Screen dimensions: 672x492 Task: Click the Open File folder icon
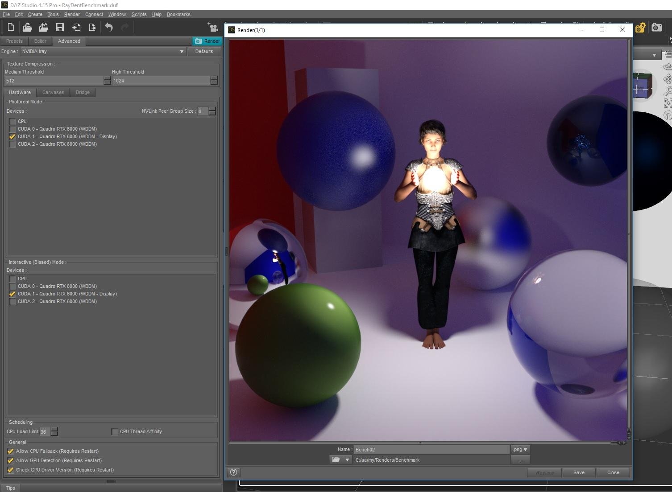(27, 27)
